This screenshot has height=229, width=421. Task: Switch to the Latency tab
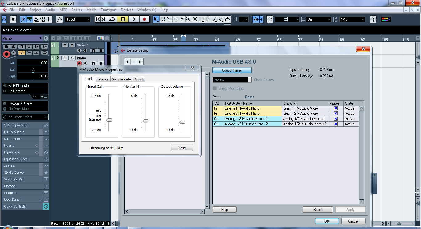pyautogui.click(x=103, y=79)
